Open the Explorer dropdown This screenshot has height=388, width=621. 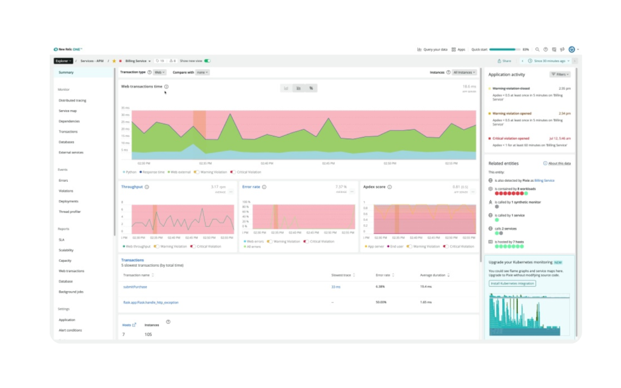pos(64,61)
